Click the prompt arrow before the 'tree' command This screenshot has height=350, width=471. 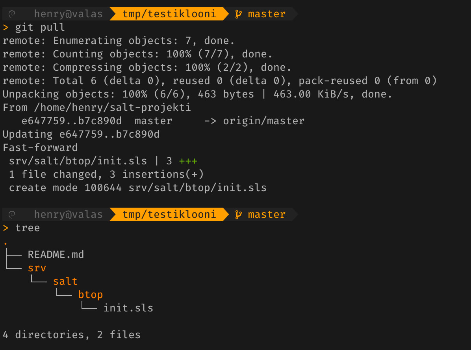[6, 228]
